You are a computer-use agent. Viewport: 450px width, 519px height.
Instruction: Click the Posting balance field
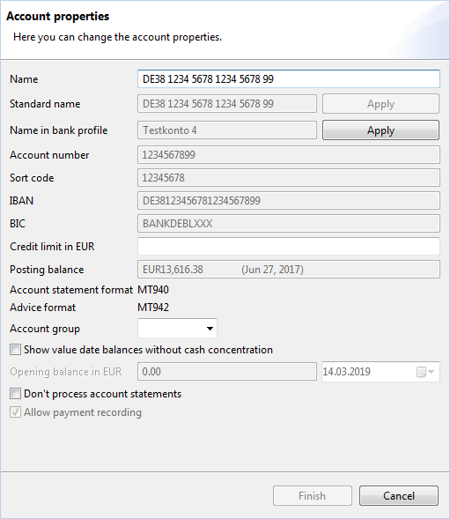point(289,270)
